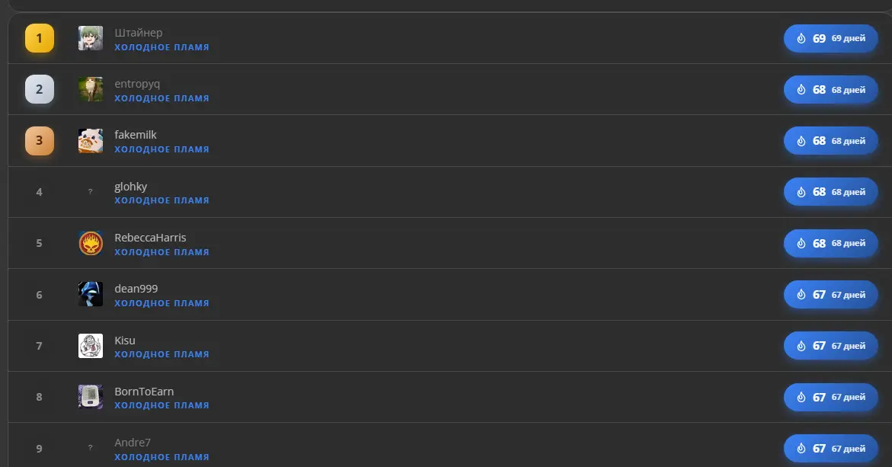The image size is (892, 467).
Task: Click the gold rank 1 badge
Action: pos(40,38)
